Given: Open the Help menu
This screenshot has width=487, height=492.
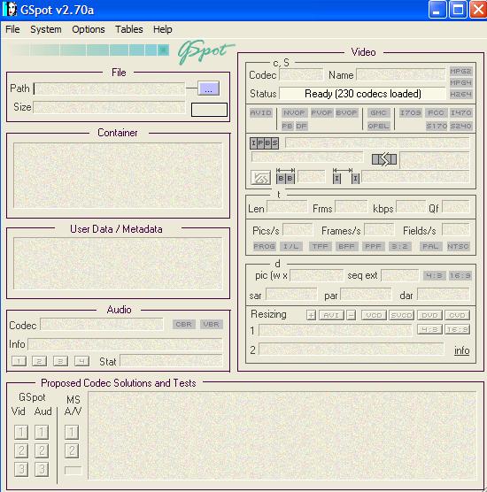Looking at the screenshot, I should pyautogui.click(x=162, y=29).
